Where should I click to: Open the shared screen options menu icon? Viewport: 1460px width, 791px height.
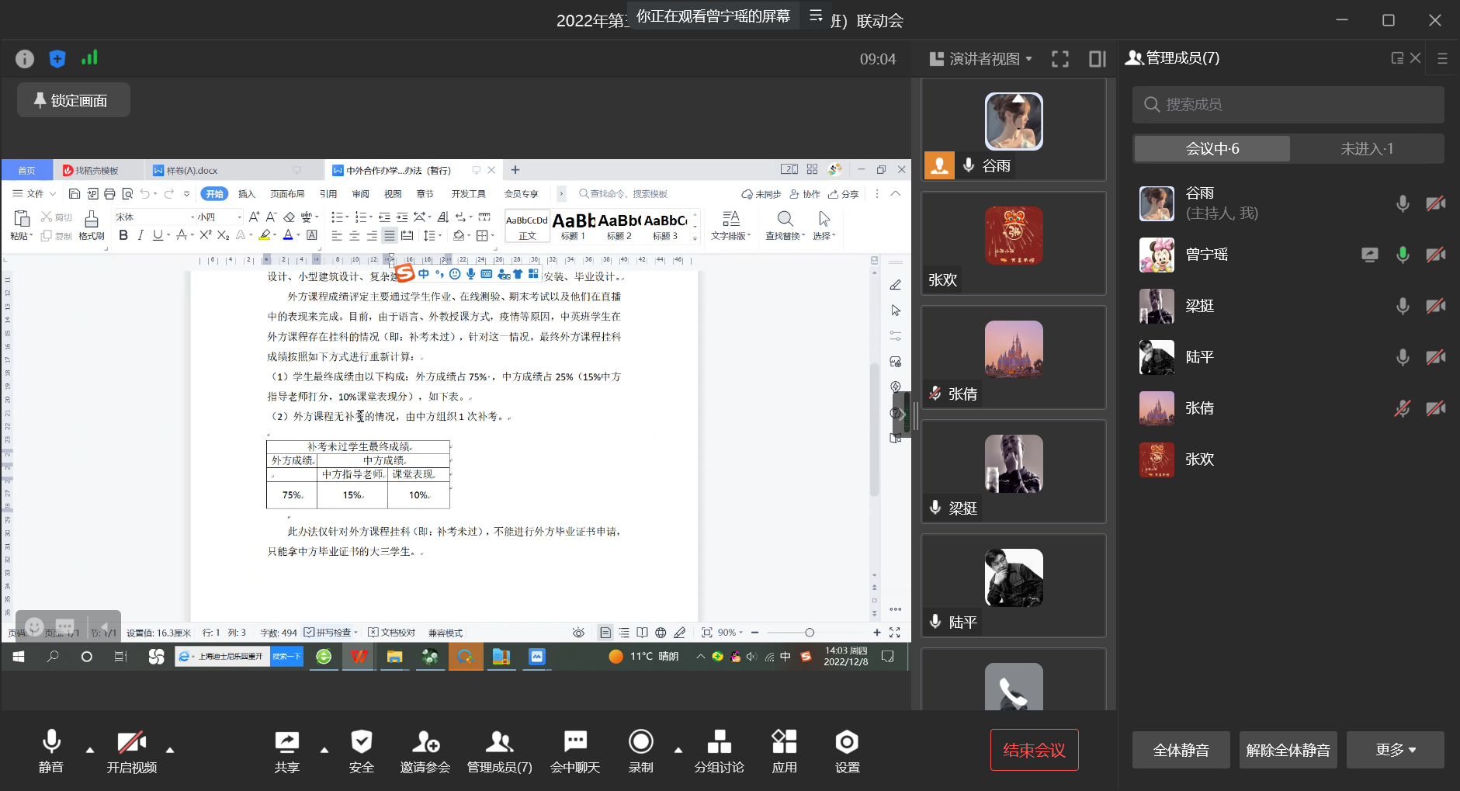point(816,16)
